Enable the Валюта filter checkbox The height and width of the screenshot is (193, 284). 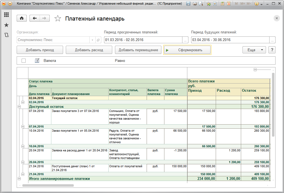[23, 61]
